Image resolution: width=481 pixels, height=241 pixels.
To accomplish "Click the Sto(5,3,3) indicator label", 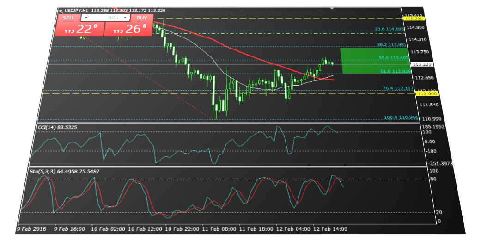I will (64, 171).
